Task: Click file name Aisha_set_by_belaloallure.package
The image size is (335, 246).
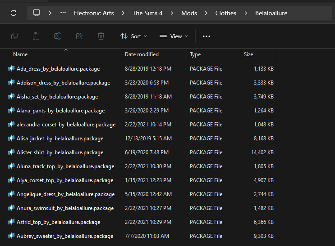Action: tap(57, 97)
